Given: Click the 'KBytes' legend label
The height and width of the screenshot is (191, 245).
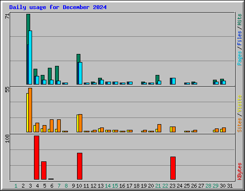Looking at the screenshot, I should click(239, 171).
